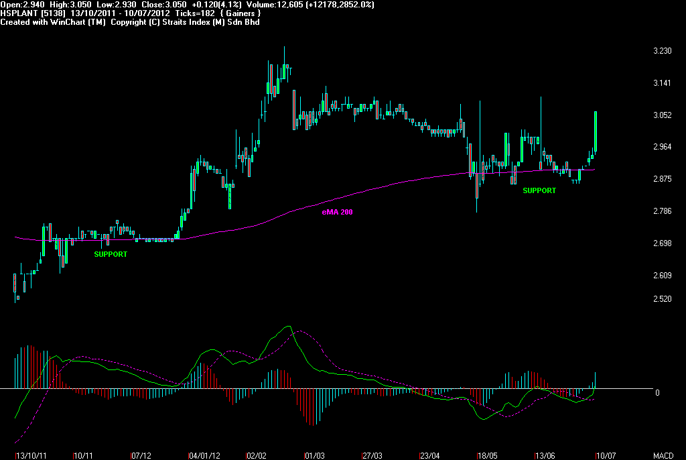This screenshot has height=460, width=686.
Task: Click the High:3.050 value in header
Action: click(70, 5)
